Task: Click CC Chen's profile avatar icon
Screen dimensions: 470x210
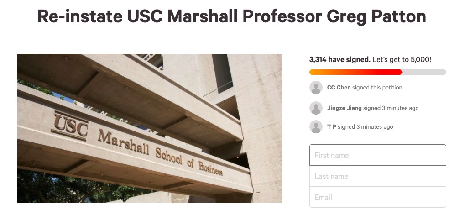Action: 316,88
